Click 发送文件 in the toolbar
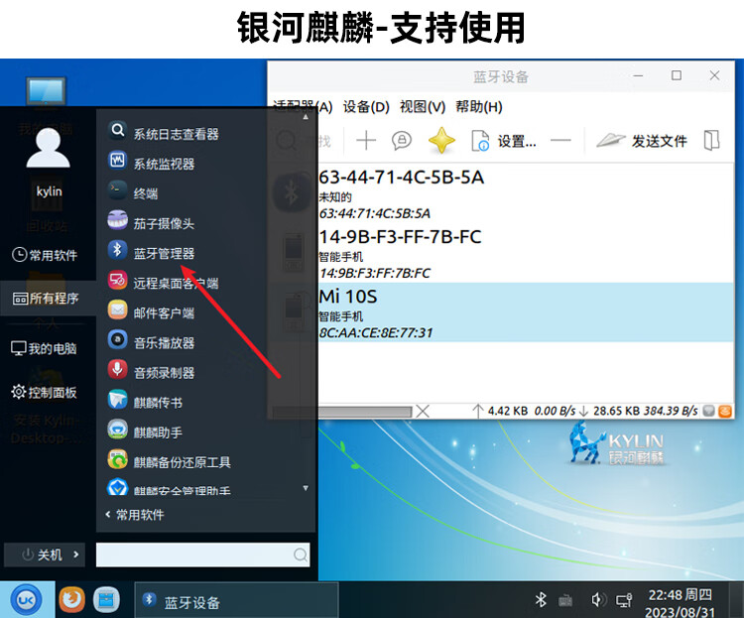Screen dimensions: 744x618 coord(642,141)
